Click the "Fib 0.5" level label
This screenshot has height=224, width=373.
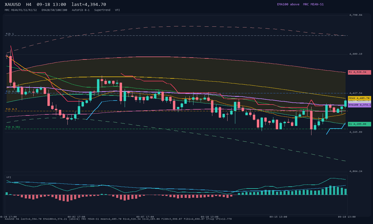11,109
